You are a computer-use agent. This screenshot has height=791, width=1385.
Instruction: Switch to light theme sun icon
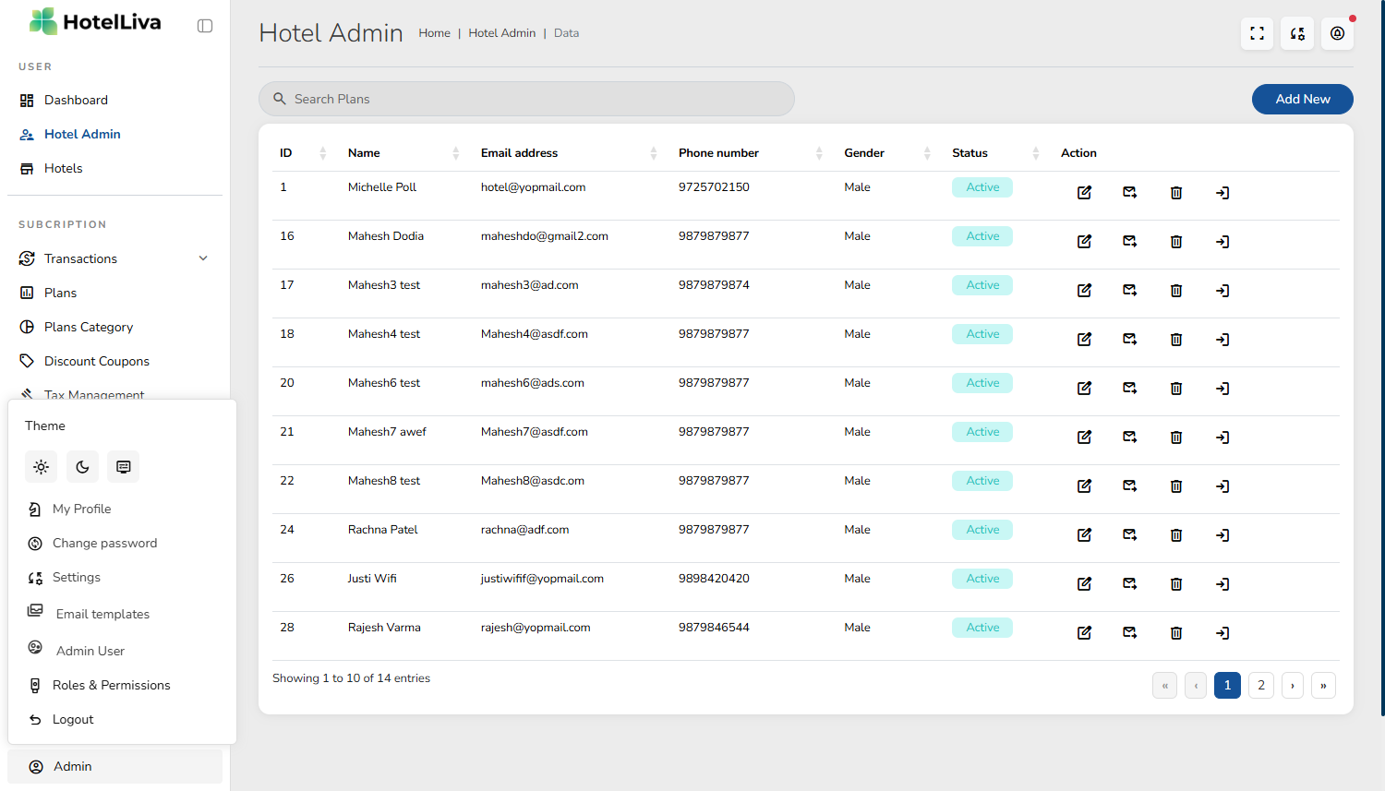click(x=42, y=467)
